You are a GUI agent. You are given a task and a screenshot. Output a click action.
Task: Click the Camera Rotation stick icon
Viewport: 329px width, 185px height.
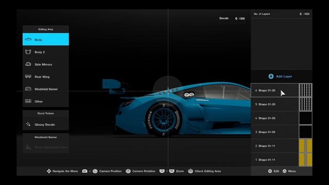point(128,171)
